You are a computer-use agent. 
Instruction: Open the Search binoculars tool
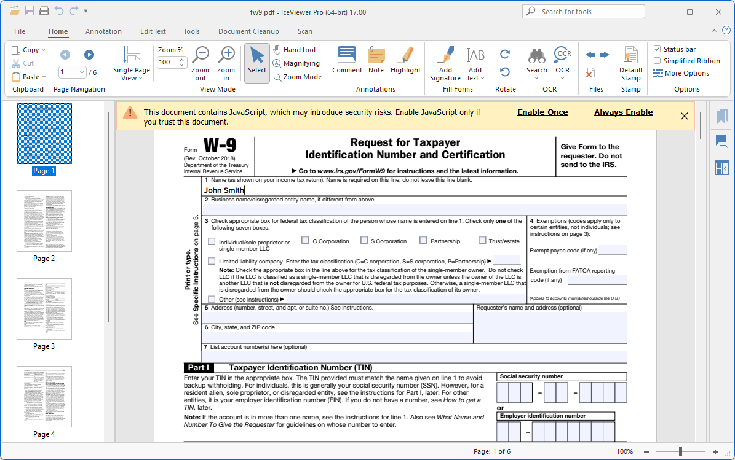(536, 55)
